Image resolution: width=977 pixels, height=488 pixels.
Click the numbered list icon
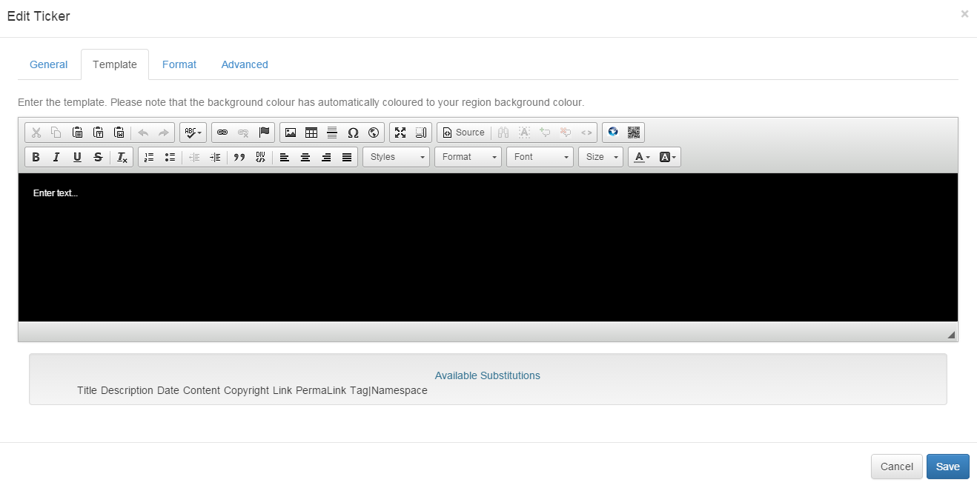click(149, 157)
